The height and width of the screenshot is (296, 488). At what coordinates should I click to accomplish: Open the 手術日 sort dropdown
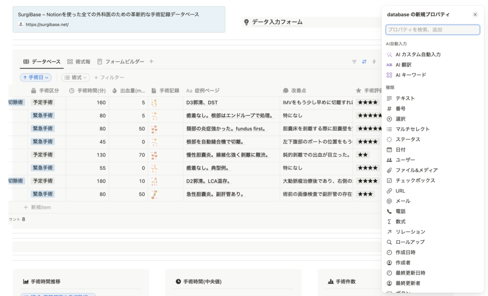click(x=36, y=77)
